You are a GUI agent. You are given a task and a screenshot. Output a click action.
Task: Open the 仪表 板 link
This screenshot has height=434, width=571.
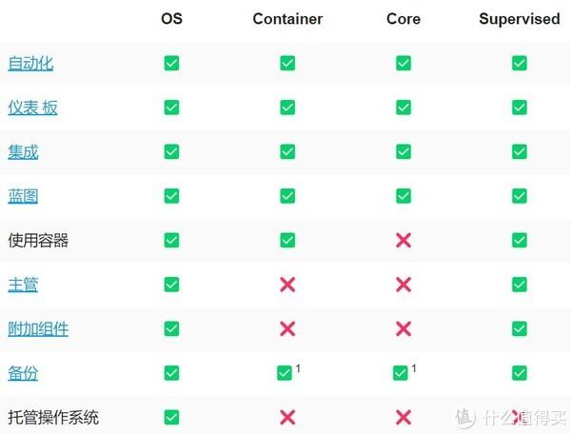tap(32, 108)
